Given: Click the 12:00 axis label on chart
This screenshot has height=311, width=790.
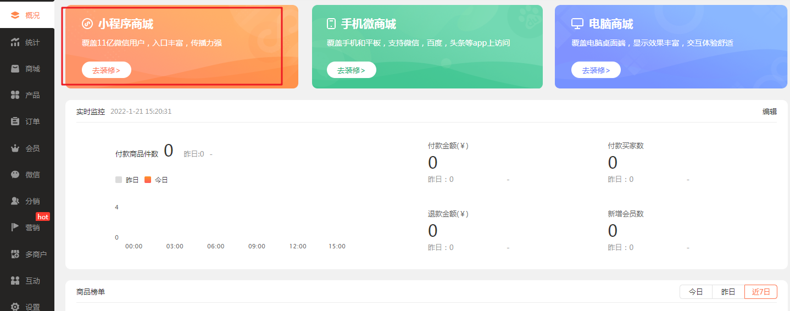Looking at the screenshot, I should (298, 246).
